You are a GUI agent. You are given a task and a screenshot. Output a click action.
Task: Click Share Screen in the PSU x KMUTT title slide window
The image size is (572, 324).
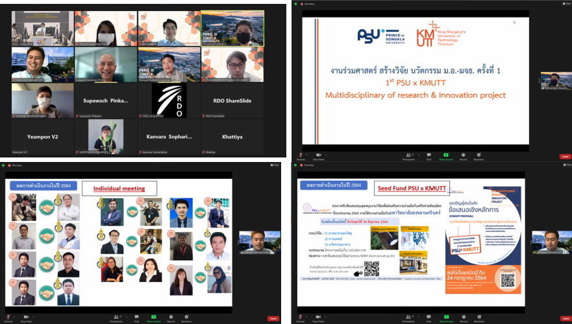[x=446, y=156]
